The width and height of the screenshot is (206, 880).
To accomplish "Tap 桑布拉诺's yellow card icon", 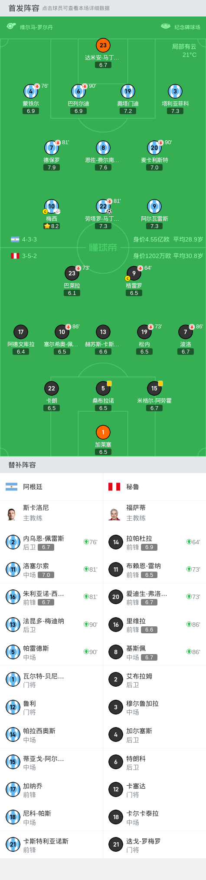I will [x=109, y=383].
